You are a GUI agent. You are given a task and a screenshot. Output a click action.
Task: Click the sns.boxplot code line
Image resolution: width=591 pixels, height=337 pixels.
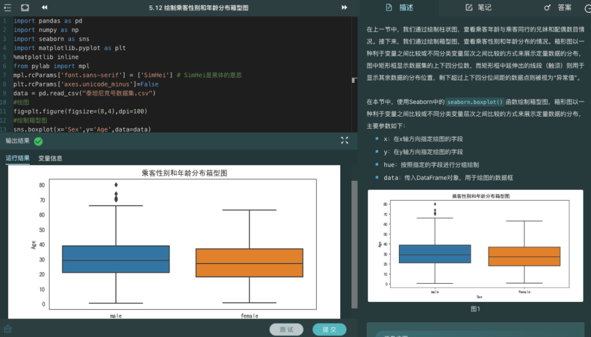pyautogui.click(x=82, y=129)
